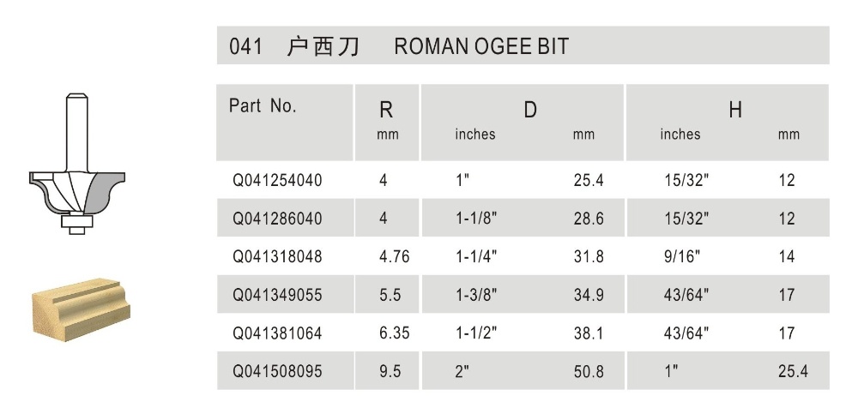Click the 1-3/8" diameter value
This screenshot has width=858, height=414.
(476, 295)
